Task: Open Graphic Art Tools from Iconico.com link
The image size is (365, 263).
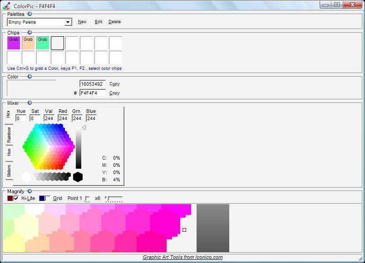Action: click(182, 257)
